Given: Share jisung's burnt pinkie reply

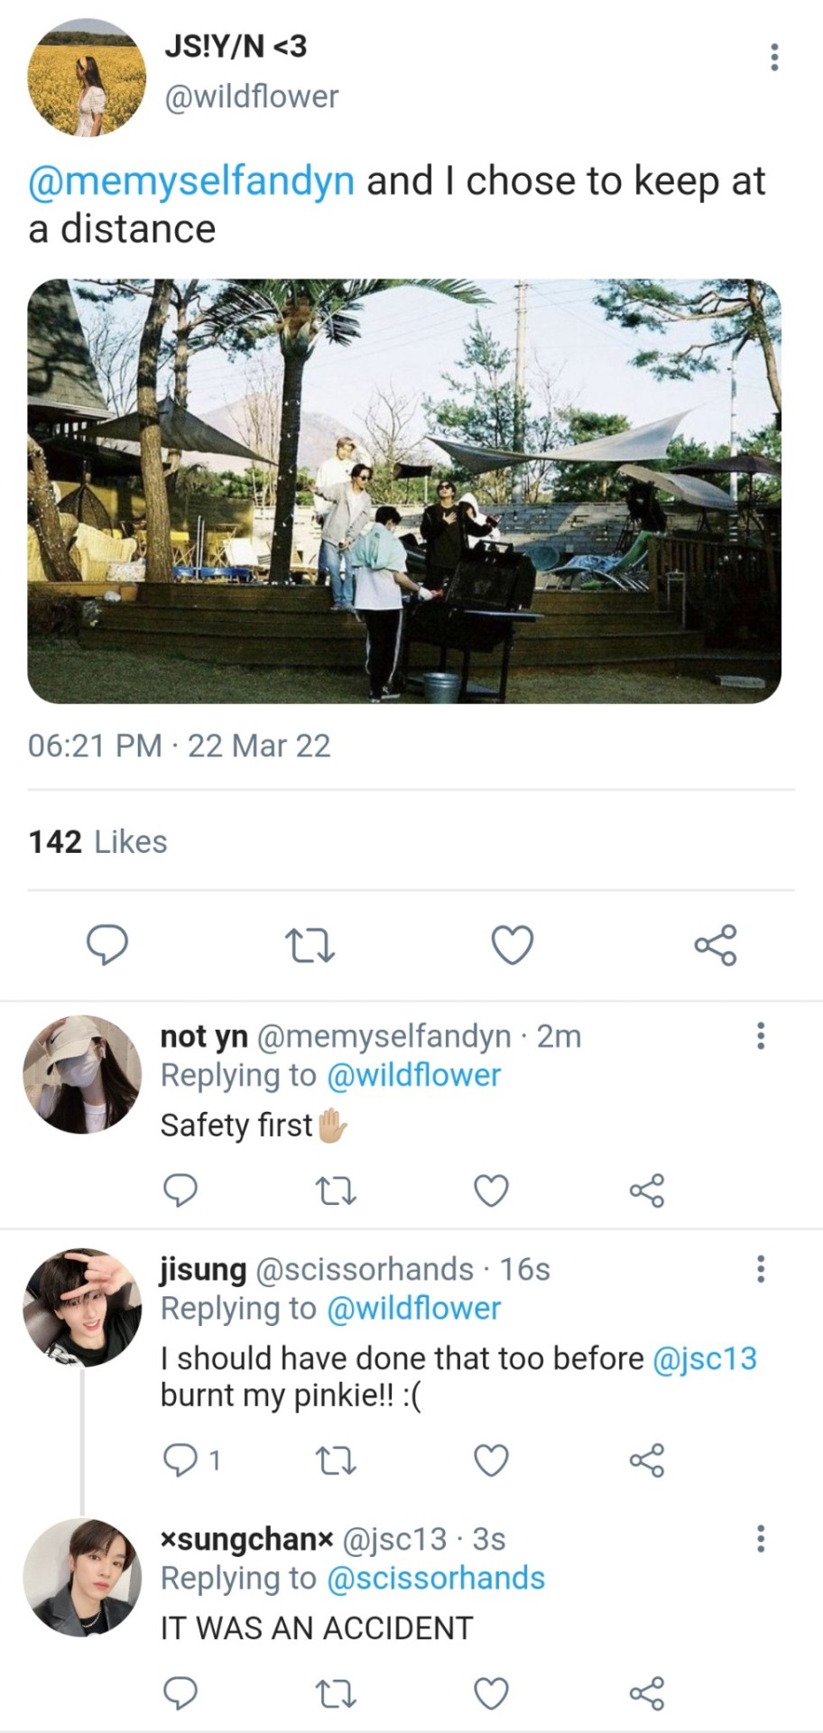Looking at the screenshot, I should coord(647,1460).
